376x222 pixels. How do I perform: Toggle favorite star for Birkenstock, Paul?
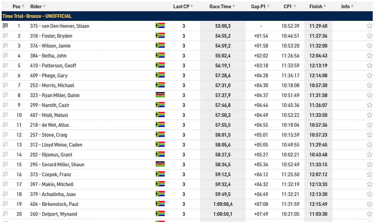coord(369,204)
